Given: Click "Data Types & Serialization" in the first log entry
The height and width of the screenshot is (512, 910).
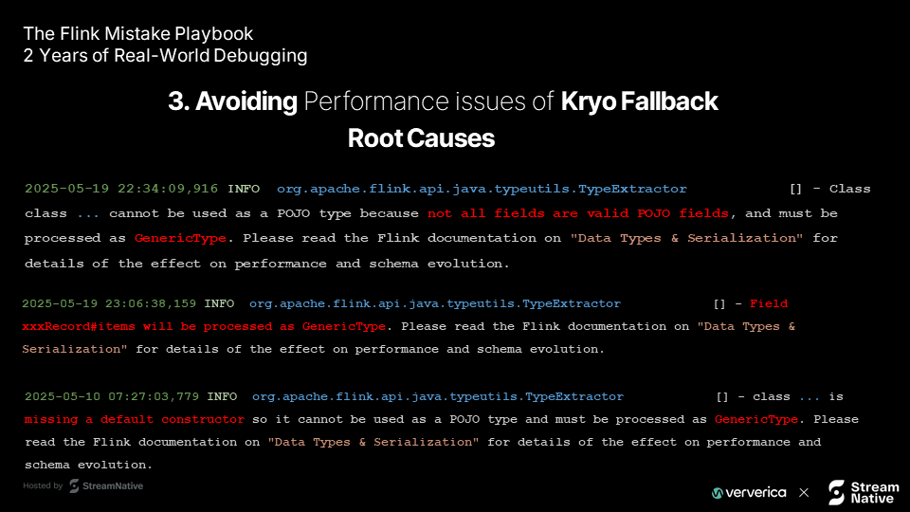Looking at the screenshot, I should point(686,238).
